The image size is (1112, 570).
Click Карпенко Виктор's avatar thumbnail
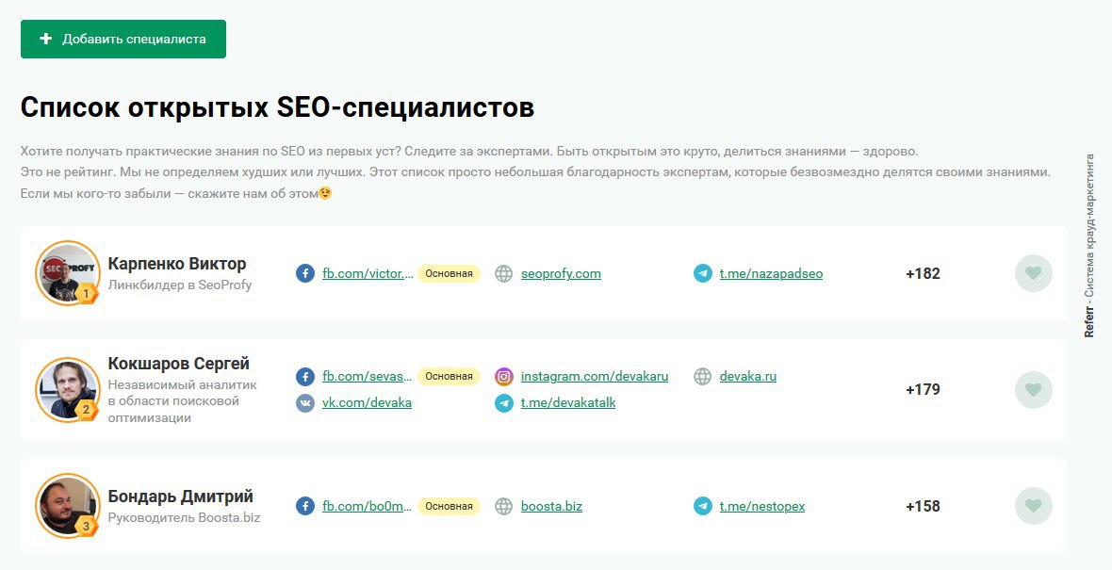[68, 273]
